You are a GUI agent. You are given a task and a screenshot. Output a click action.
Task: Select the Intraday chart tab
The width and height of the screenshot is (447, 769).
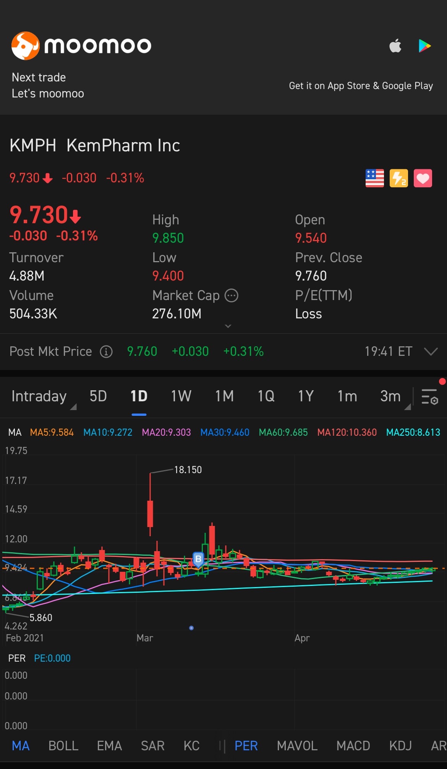click(x=39, y=396)
